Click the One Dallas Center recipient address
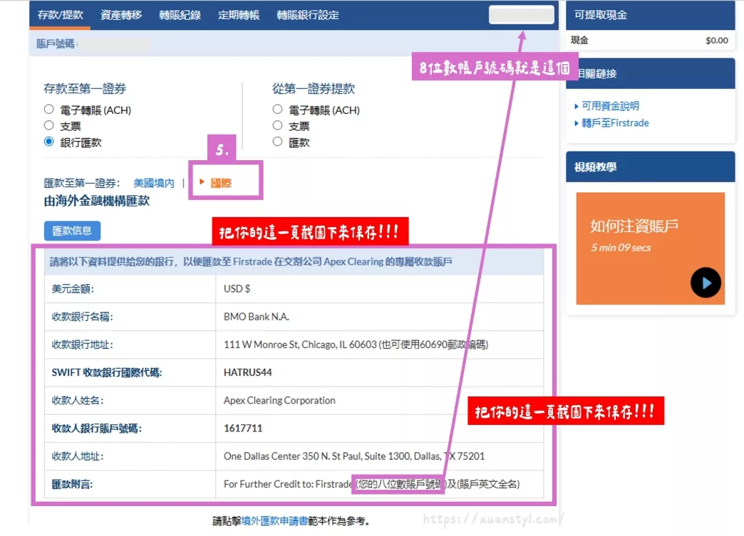This screenshot has height=536, width=744. pyautogui.click(x=354, y=456)
